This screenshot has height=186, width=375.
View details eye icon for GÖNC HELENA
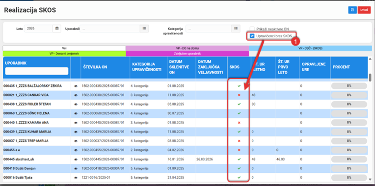tap(76, 113)
